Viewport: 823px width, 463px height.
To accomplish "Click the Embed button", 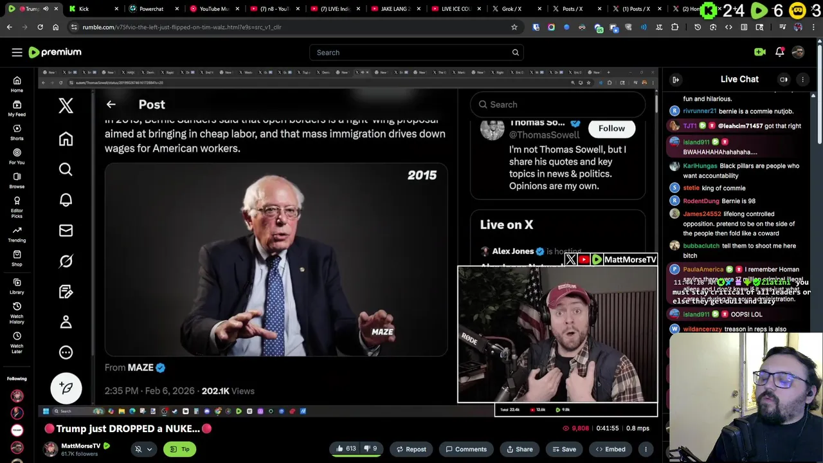I will (610, 449).
